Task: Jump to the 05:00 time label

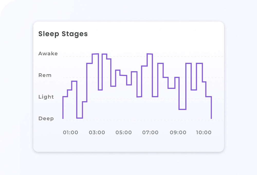Action: (124, 133)
